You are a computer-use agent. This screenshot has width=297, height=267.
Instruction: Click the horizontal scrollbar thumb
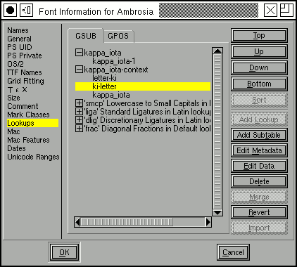(x=127, y=222)
